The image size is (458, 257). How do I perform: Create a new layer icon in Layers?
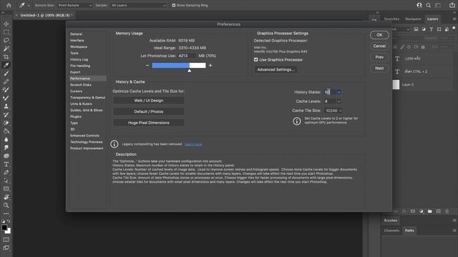(439, 211)
